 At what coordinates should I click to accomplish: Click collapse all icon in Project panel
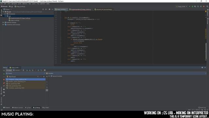click(x=46, y=10)
